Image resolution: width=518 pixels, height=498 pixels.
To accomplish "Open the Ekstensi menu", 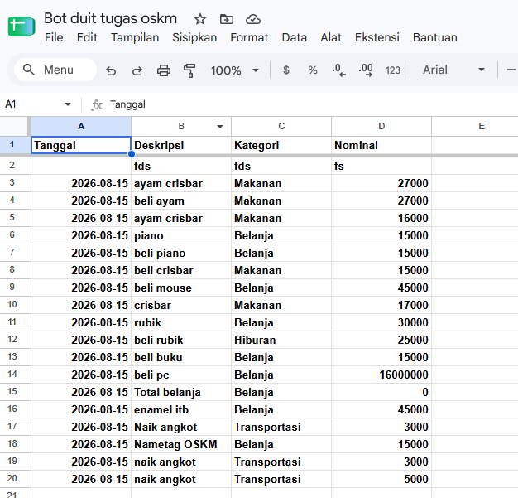I will pos(377,38).
